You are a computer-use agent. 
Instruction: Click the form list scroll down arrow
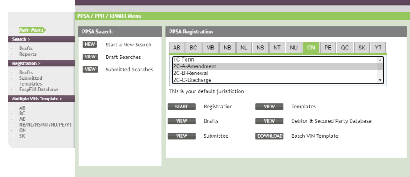point(380,80)
